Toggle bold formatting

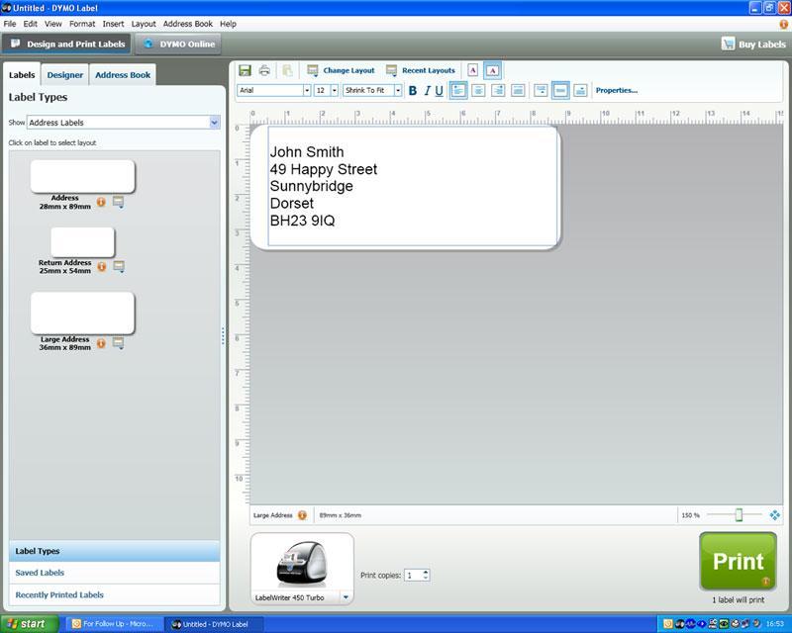413,90
